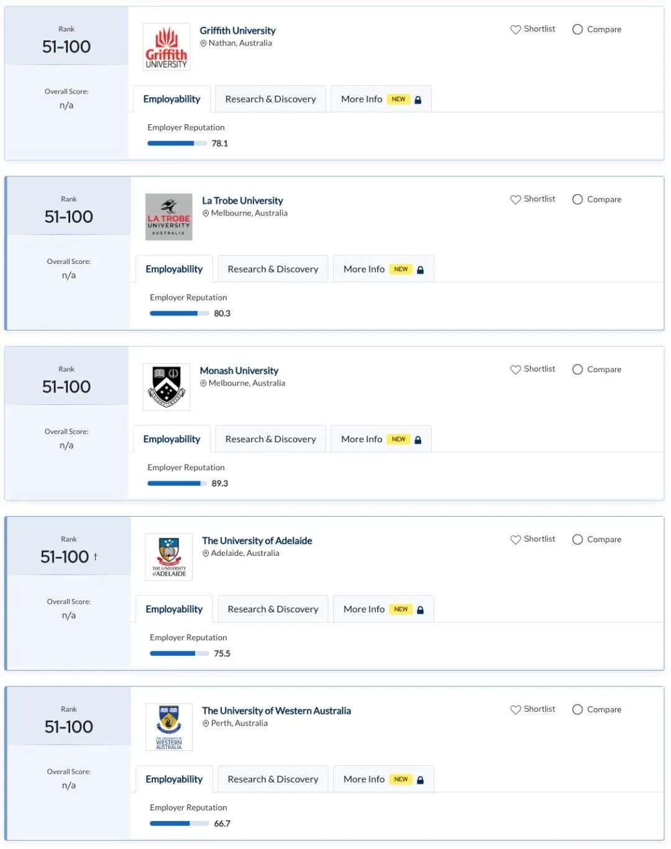
Task: Open the Monash University name link
Action: click(239, 371)
